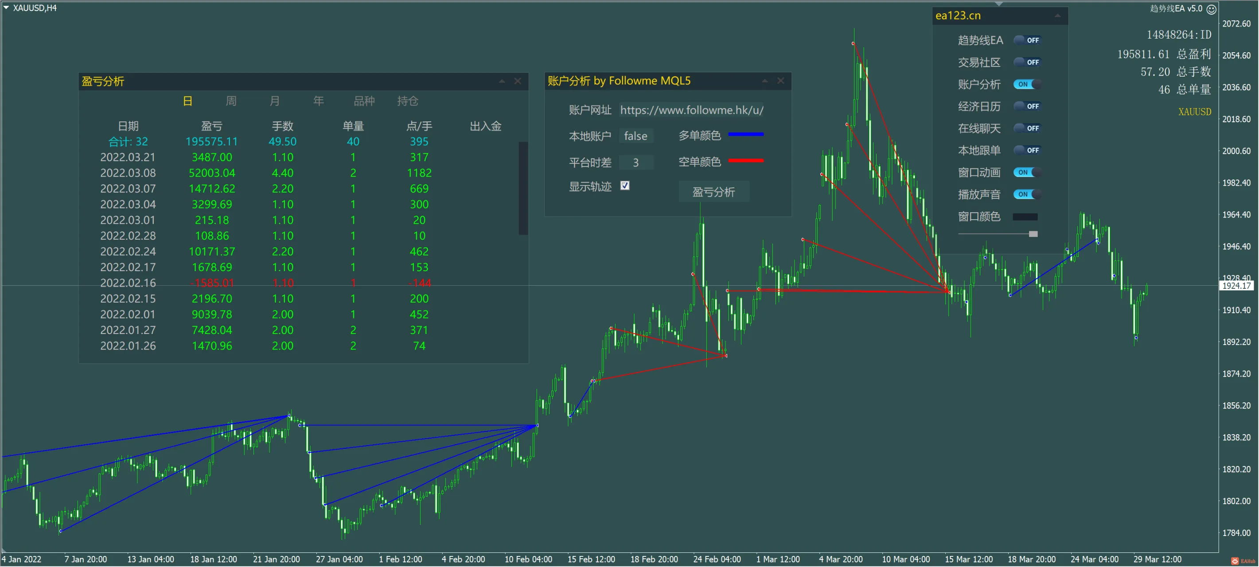
Task: Pick the blue 多单颜色 swatch
Action: (x=746, y=134)
